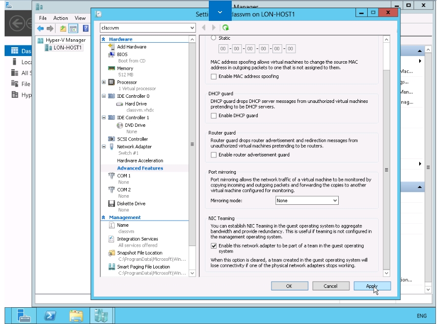Click the settings pane scroll up arrow

click(386, 40)
